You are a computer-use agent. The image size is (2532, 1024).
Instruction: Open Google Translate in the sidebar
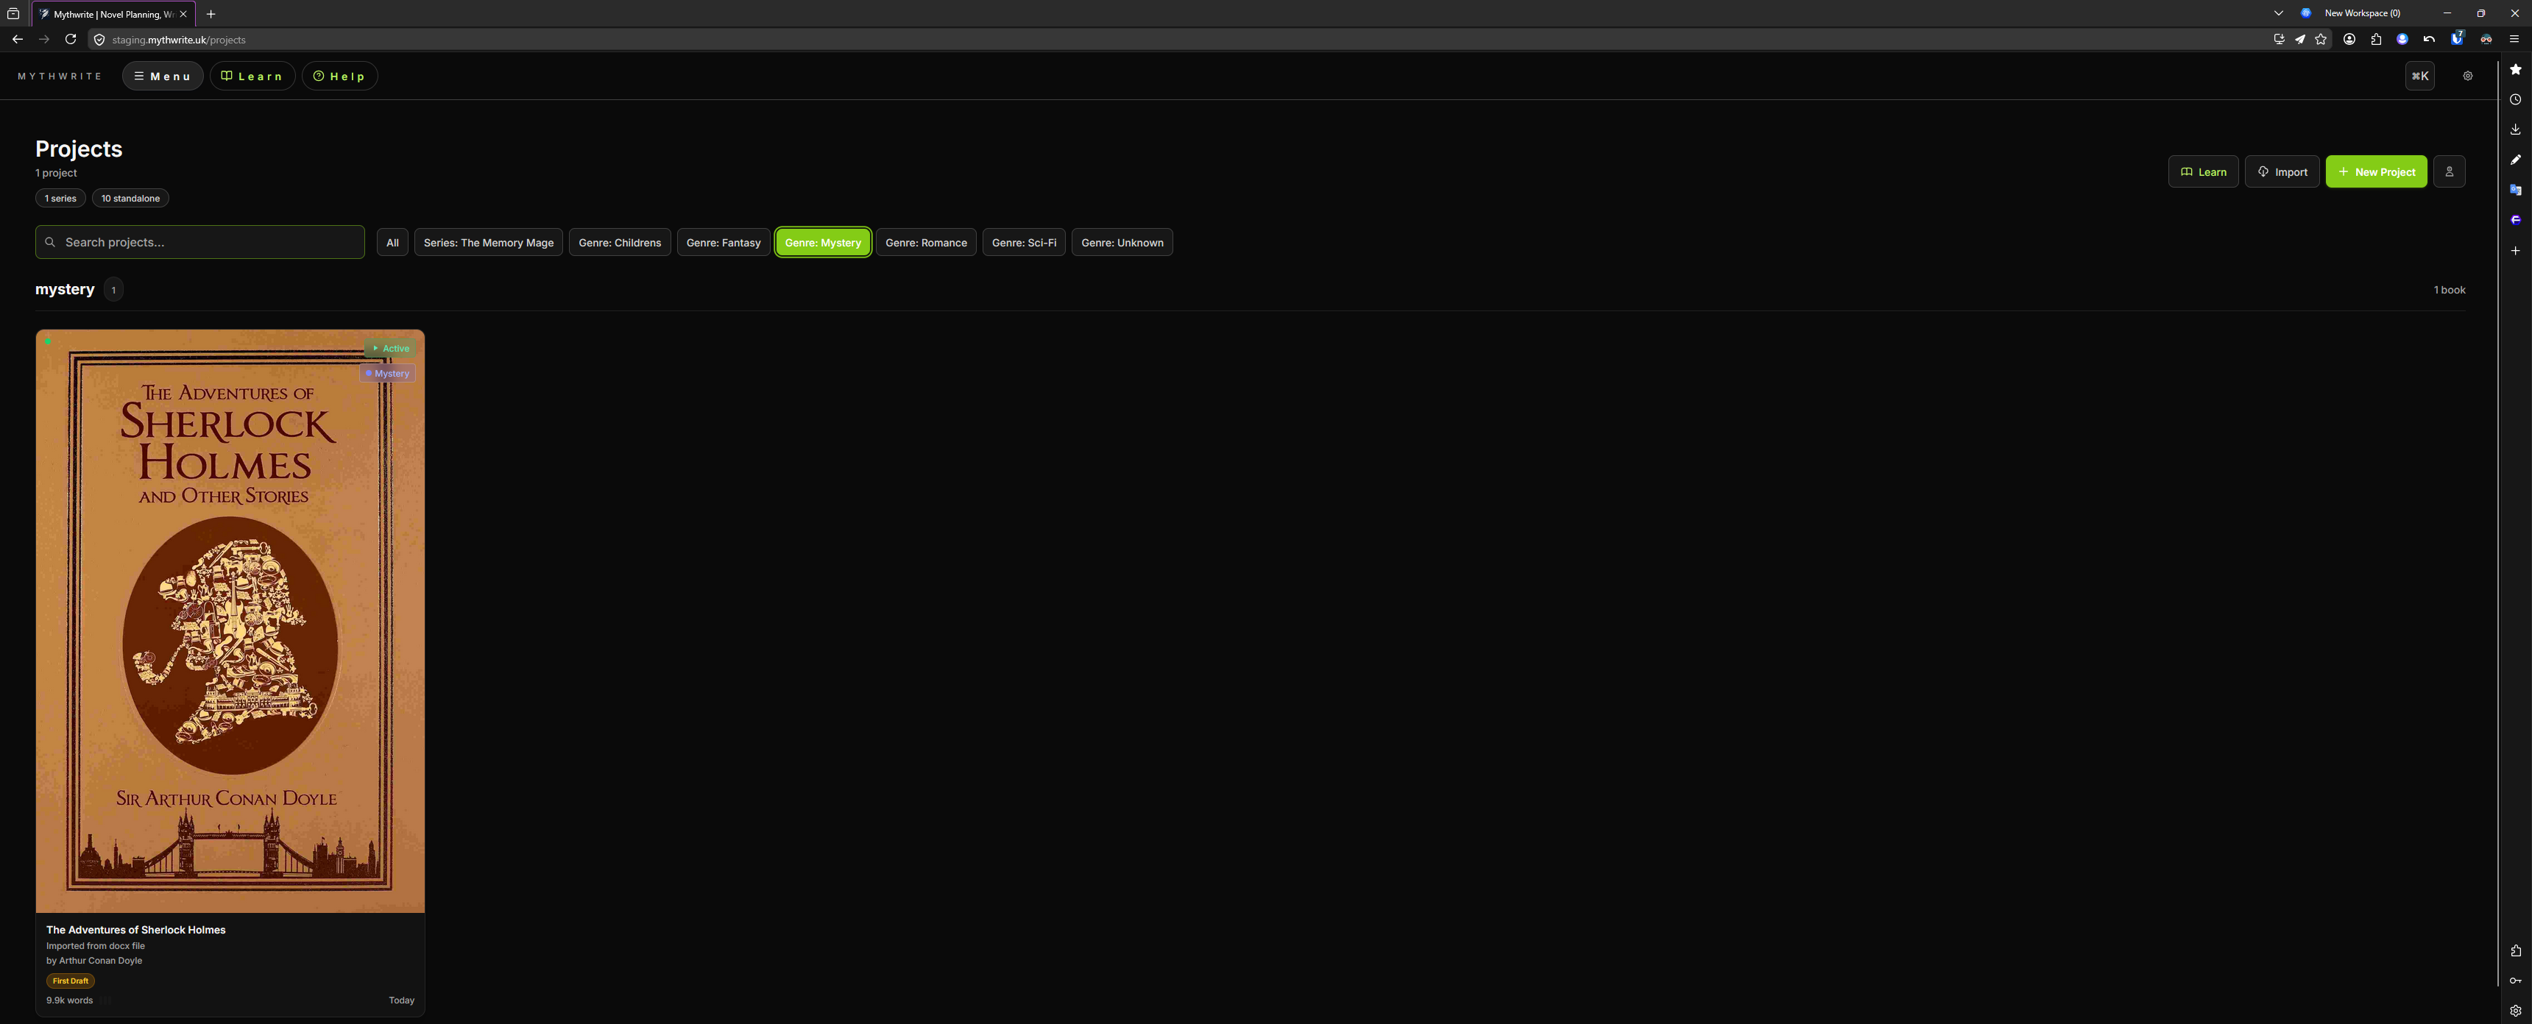pyautogui.click(x=2515, y=190)
